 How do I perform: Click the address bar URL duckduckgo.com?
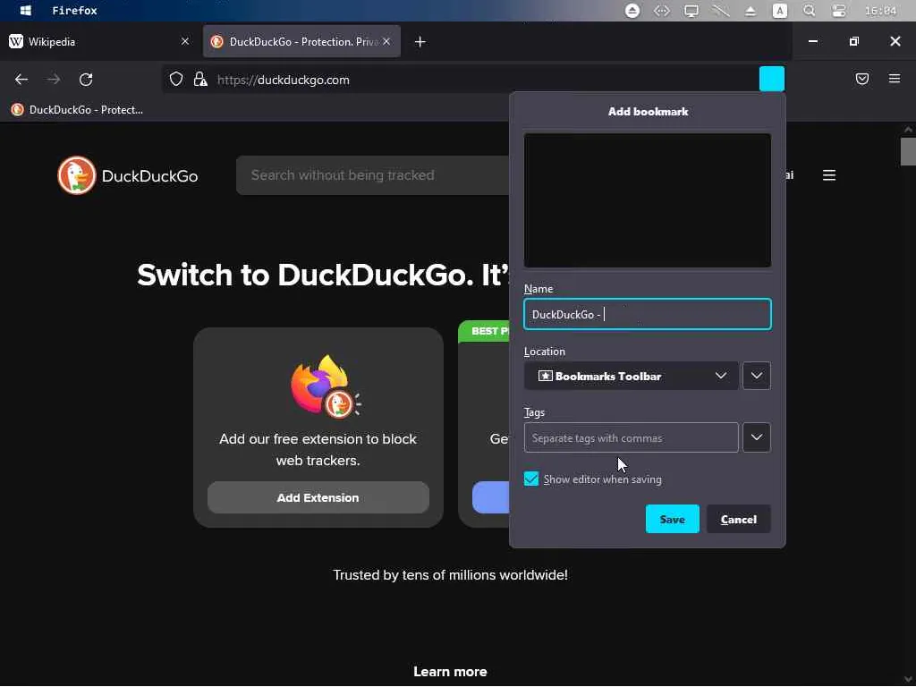284,80
